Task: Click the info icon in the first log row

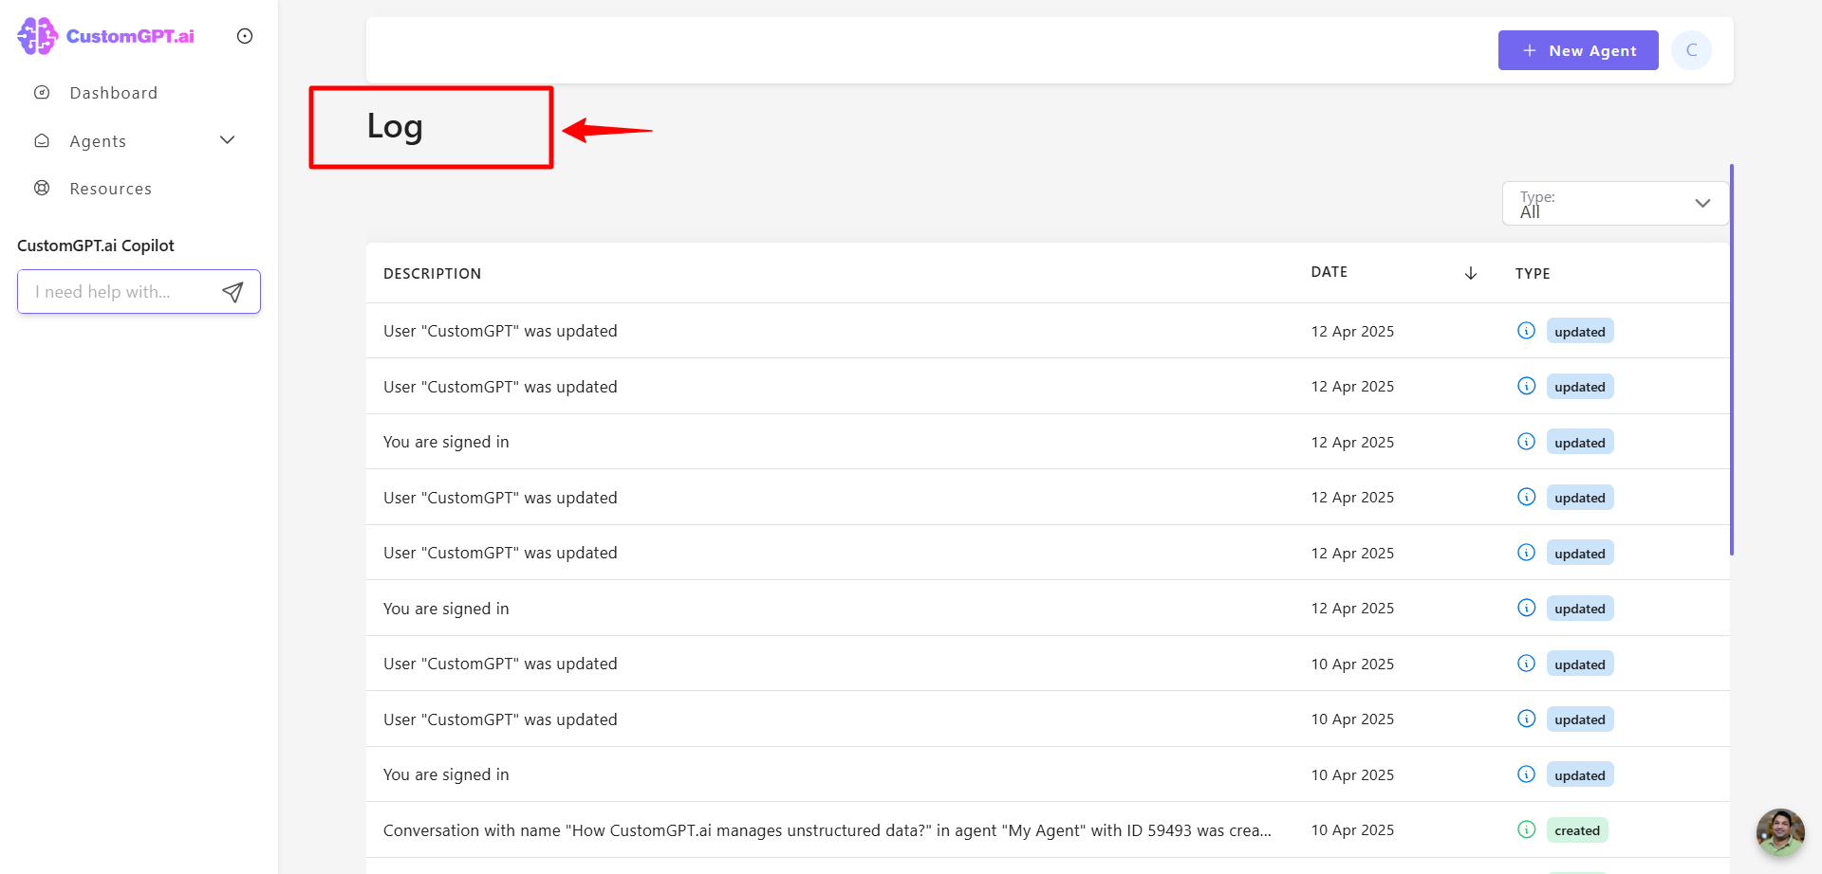Action: pos(1526,331)
